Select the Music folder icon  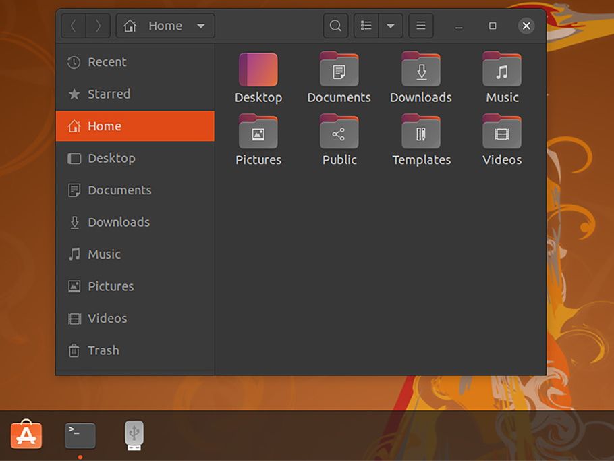point(502,70)
